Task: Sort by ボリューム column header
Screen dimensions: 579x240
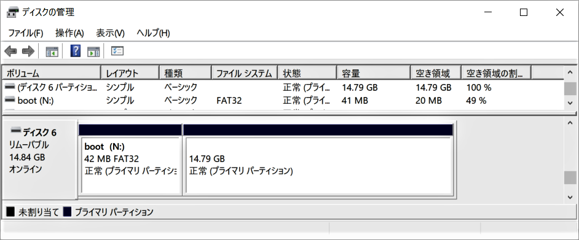Action: coord(52,73)
